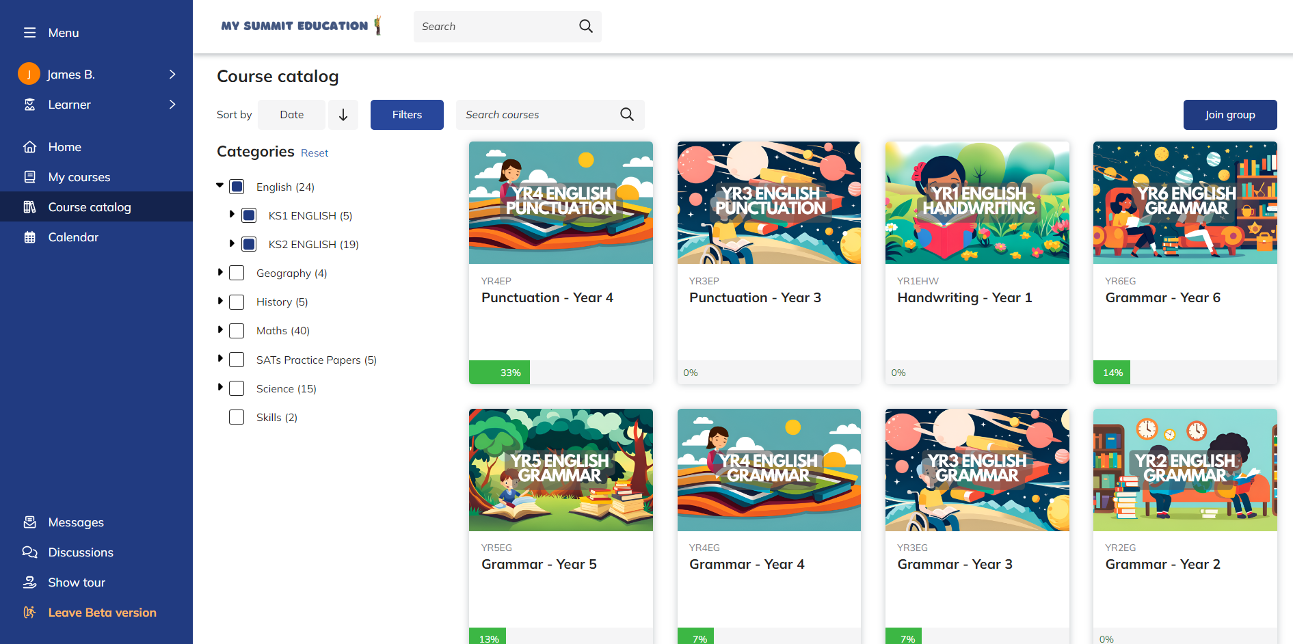Click the 13% progress bar on Grammar Year 5
1293x644 pixels.
(x=488, y=636)
